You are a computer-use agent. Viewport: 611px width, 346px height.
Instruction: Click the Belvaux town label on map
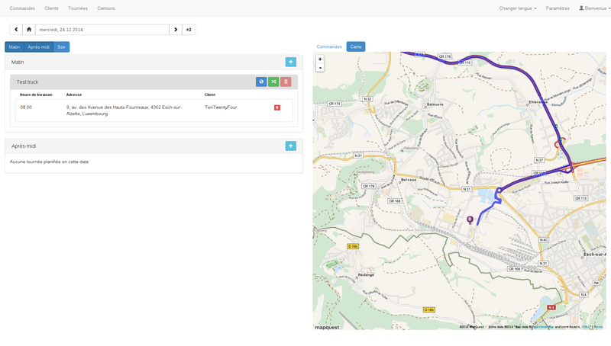(x=409, y=180)
